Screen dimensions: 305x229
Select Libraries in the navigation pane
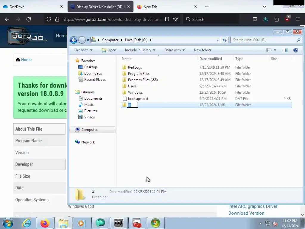coord(88,92)
